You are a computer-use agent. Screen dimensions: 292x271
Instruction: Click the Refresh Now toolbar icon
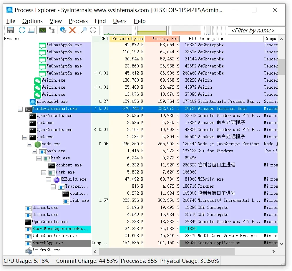pyautogui.click(x=22, y=30)
